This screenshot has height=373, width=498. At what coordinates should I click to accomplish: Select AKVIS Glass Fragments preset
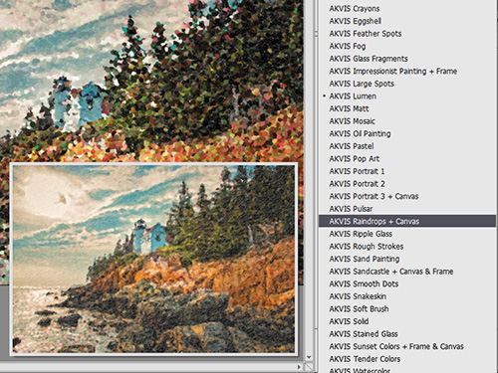pos(369,59)
